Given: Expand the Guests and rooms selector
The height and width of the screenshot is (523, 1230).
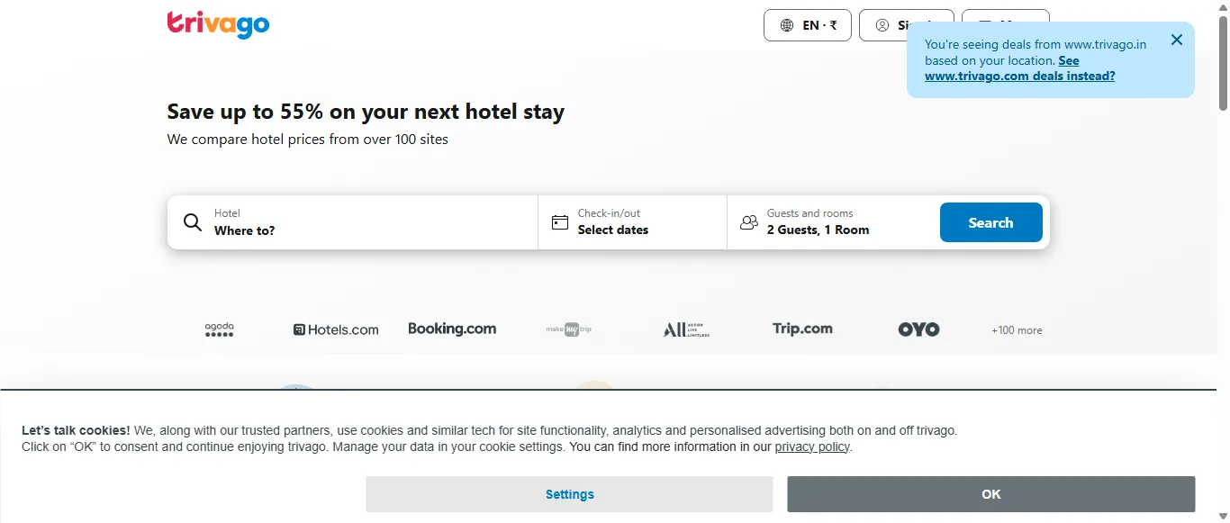Looking at the screenshot, I should coord(833,222).
